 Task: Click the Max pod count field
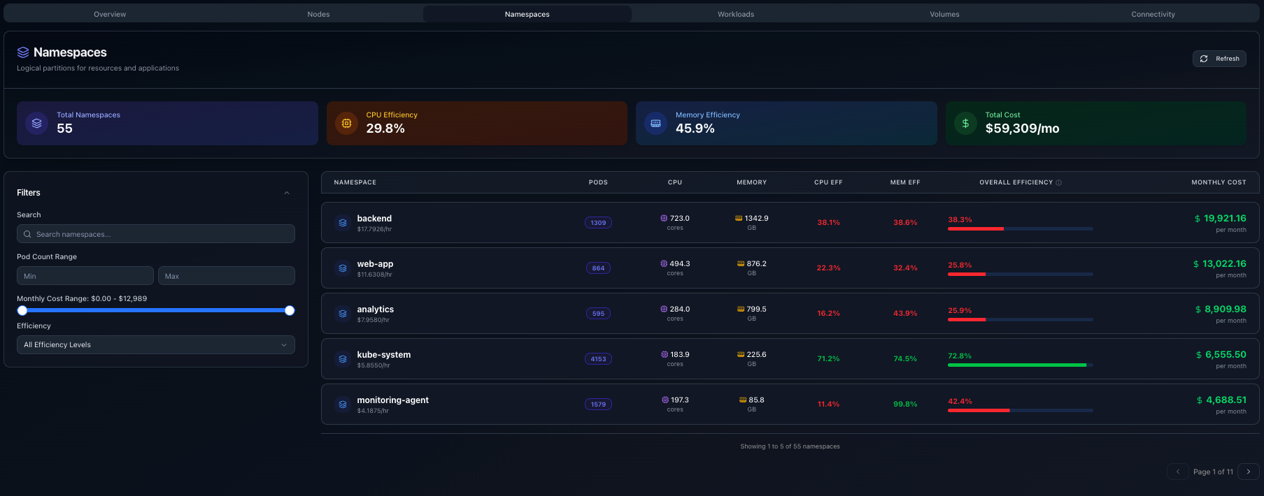tap(226, 276)
